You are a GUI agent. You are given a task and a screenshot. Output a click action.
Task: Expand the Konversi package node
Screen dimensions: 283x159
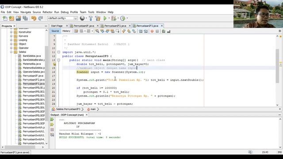(11, 36)
